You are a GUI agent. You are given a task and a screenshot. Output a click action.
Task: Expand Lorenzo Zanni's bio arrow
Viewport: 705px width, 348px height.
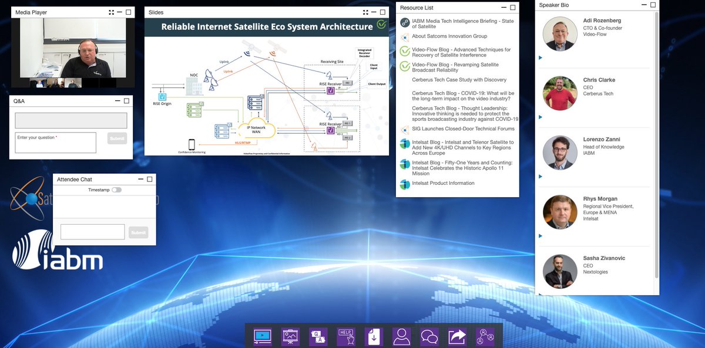click(540, 176)
